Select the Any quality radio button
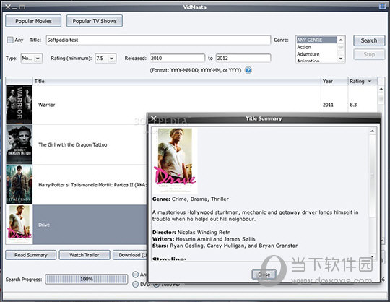This screenshot has height=302, width=390. (x=136, y=275)
